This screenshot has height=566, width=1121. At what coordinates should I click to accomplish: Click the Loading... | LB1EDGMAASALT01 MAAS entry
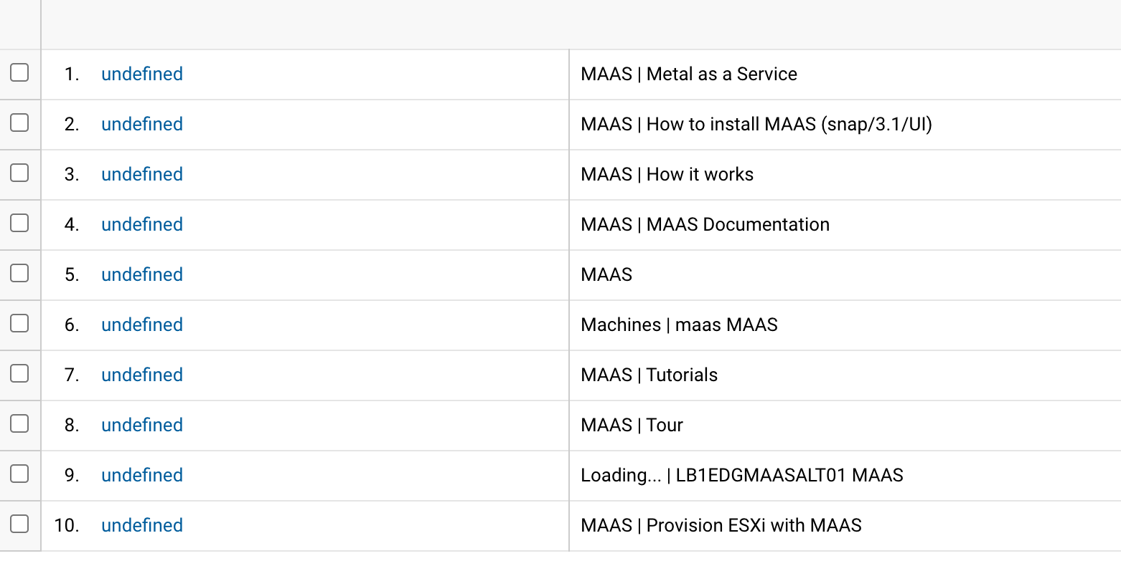tap(742, 475)
